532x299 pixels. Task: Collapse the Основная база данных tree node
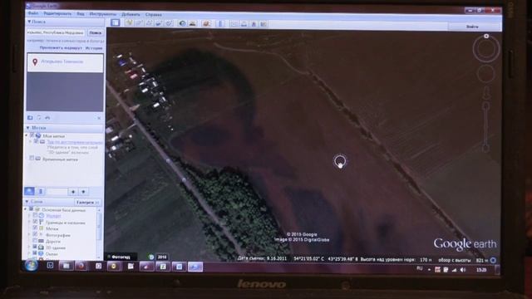(x=26, y=209)
